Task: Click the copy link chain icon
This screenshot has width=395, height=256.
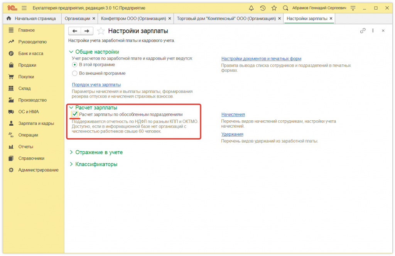Action: click(363, 31)
